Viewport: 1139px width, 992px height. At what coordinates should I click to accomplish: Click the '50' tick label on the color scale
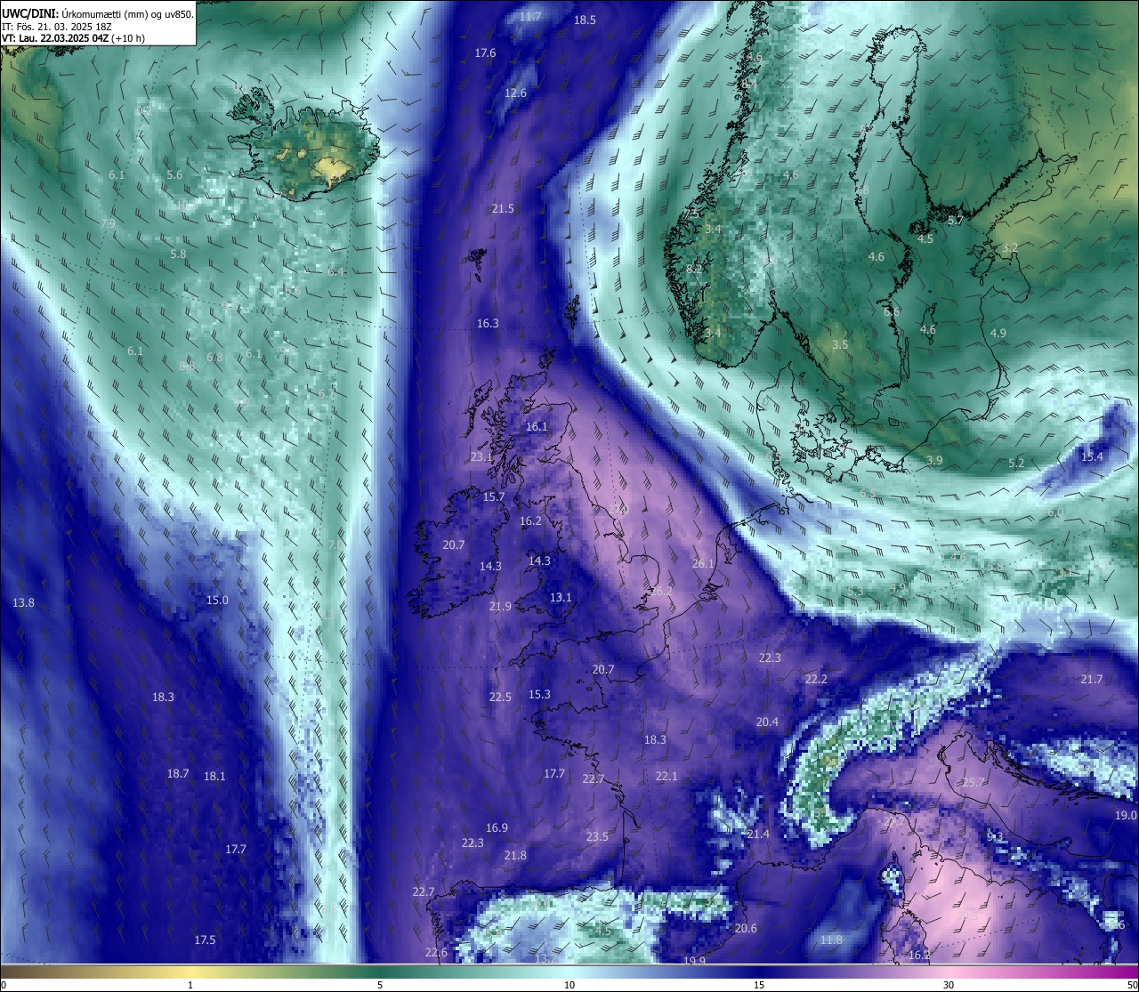click(x=1132, y=985)
